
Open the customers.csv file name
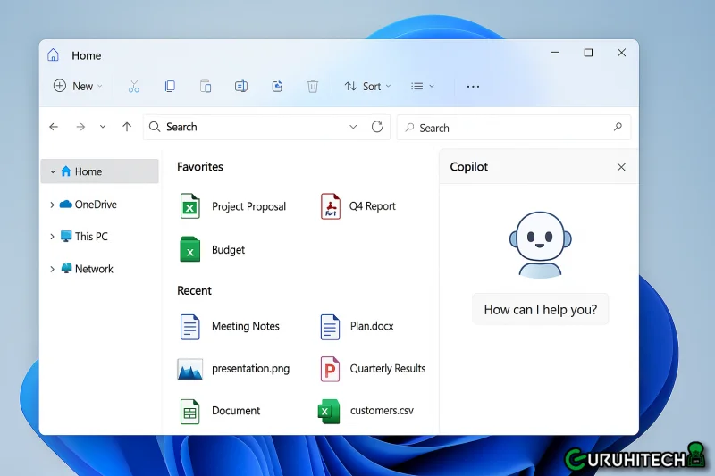tap(382, 411)
